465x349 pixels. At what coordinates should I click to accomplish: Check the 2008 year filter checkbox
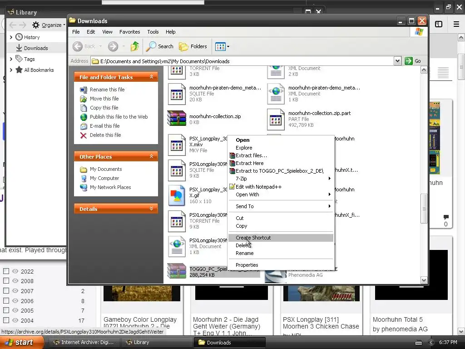[x=6, y=281]
